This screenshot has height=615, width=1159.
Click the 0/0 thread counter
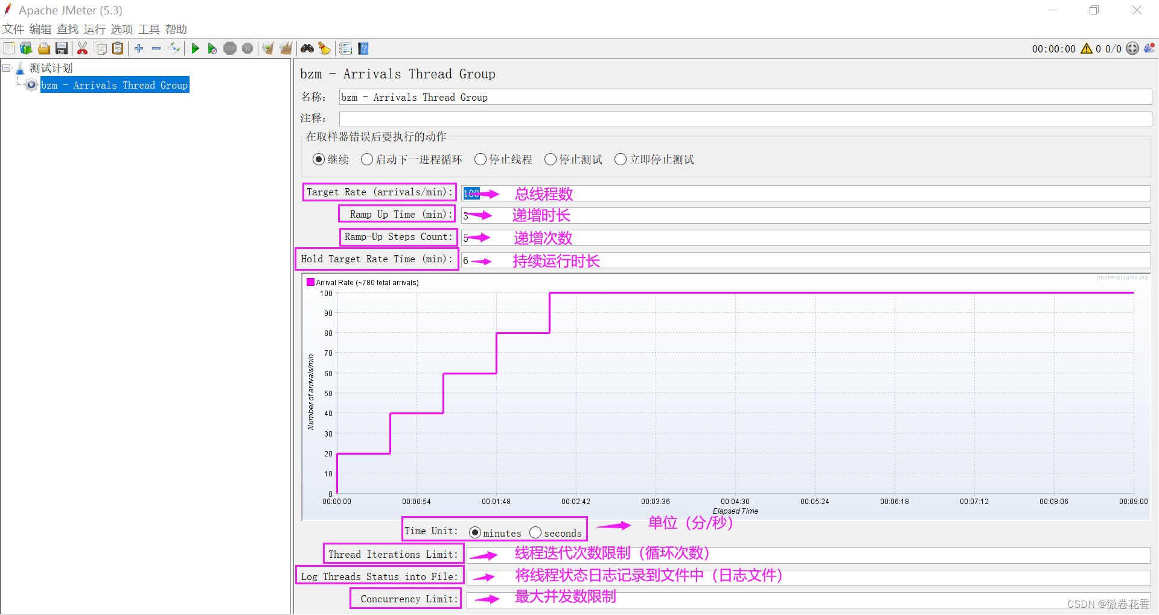[x=1113, y=49]
